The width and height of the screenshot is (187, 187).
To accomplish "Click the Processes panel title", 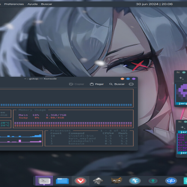I will tap(60, 130).
